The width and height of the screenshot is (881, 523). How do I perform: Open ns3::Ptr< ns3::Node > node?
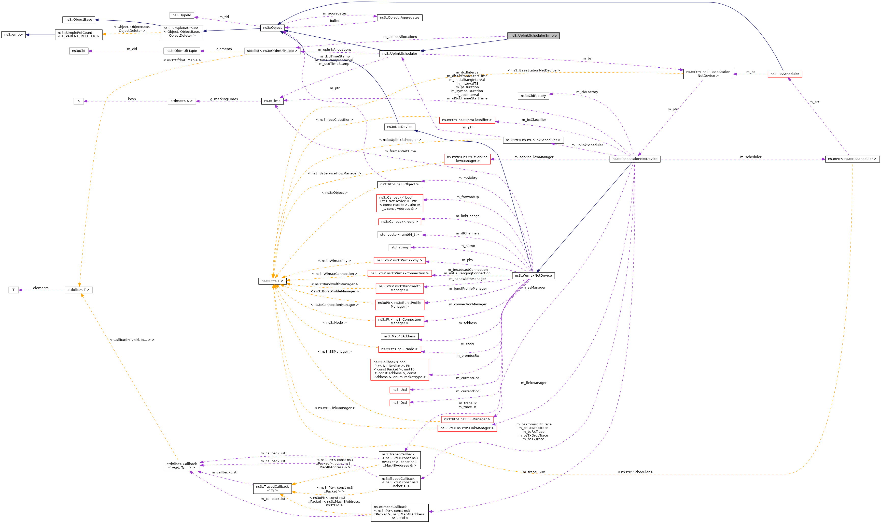(x=399, y=349)
